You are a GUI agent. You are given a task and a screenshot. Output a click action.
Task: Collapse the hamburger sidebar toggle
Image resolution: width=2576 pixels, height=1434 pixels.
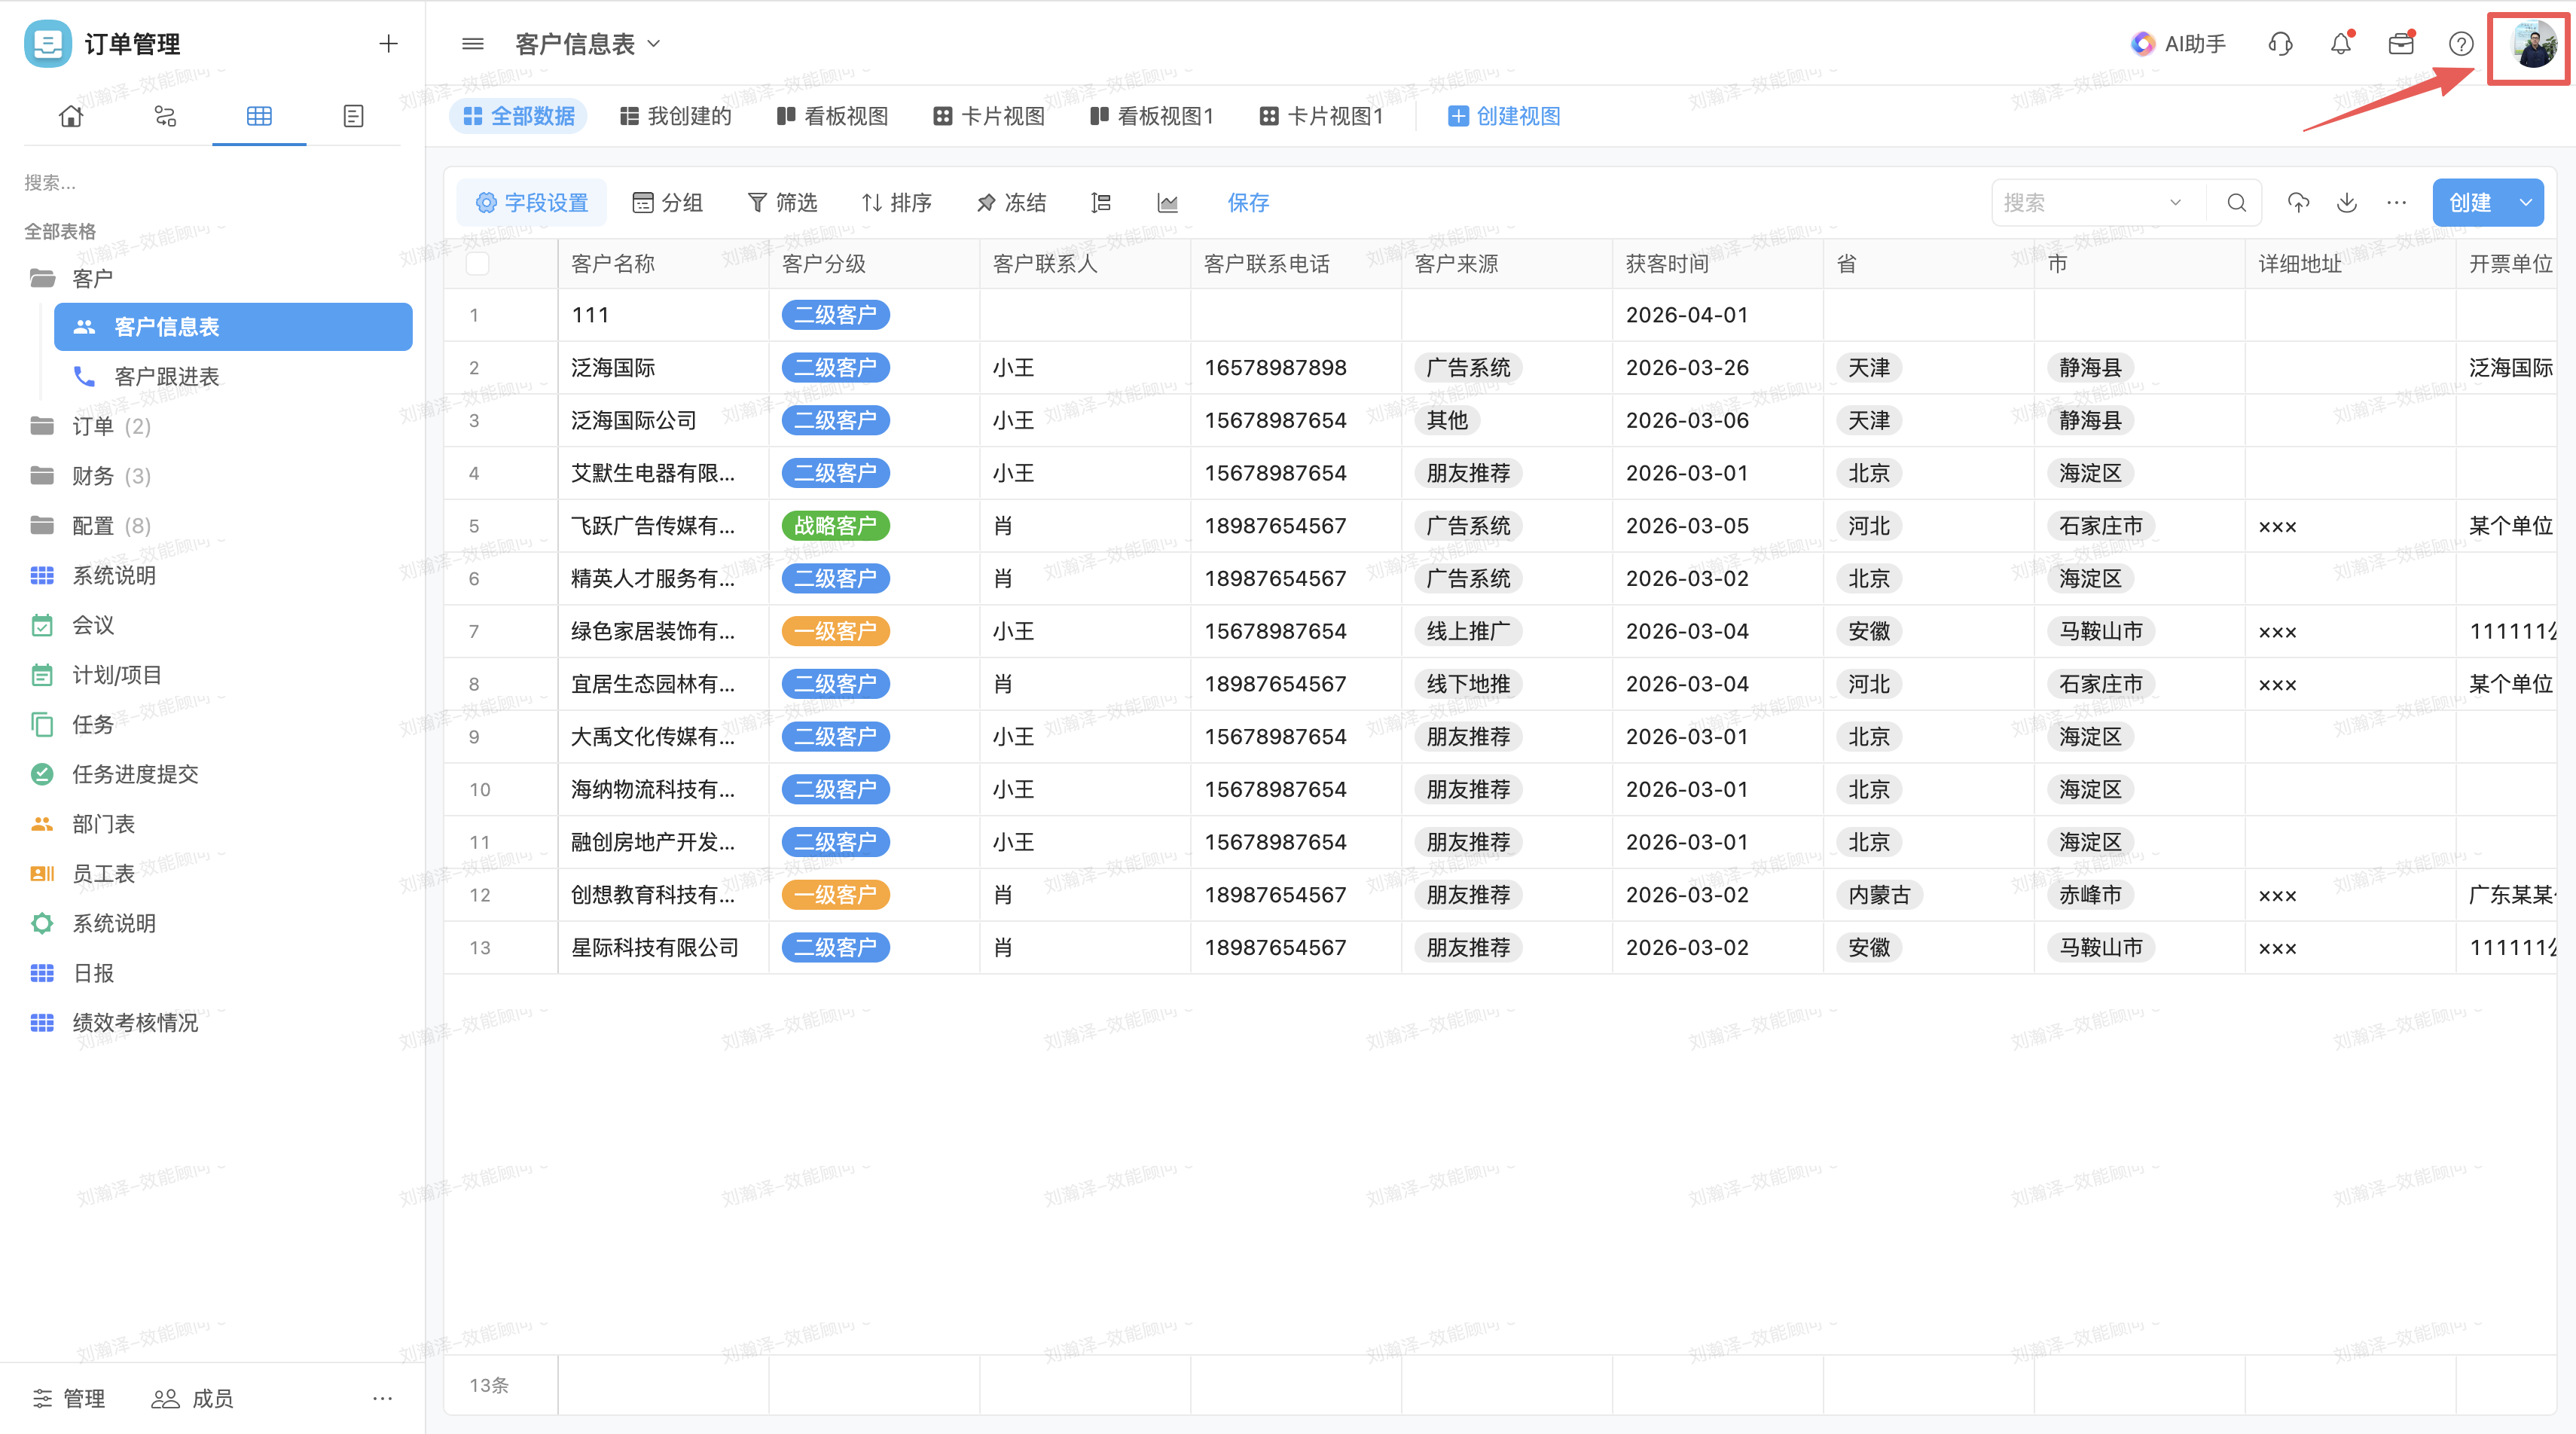(x=473, y=44)
